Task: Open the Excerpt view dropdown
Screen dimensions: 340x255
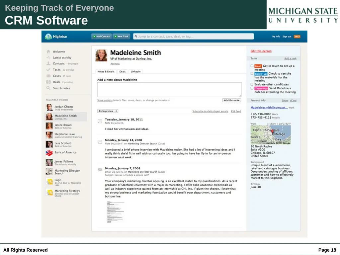Action: point(108,111)
